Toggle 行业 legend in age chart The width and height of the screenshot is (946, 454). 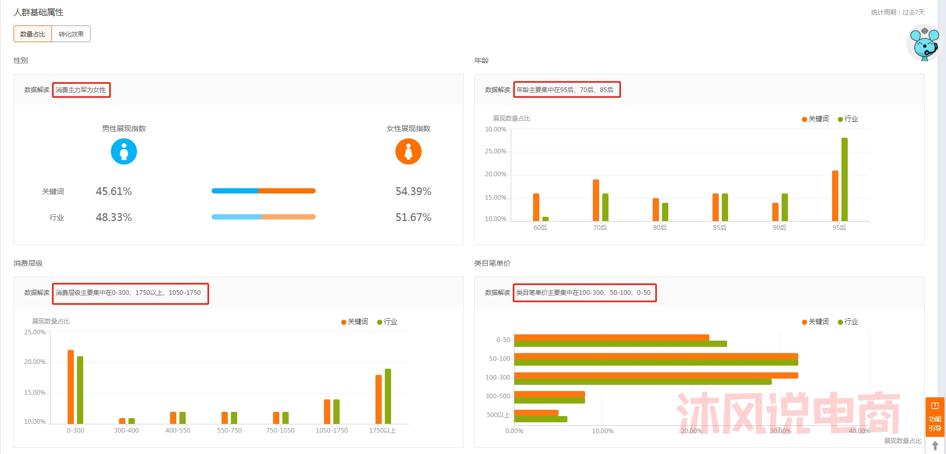click(x=848, y=119)
